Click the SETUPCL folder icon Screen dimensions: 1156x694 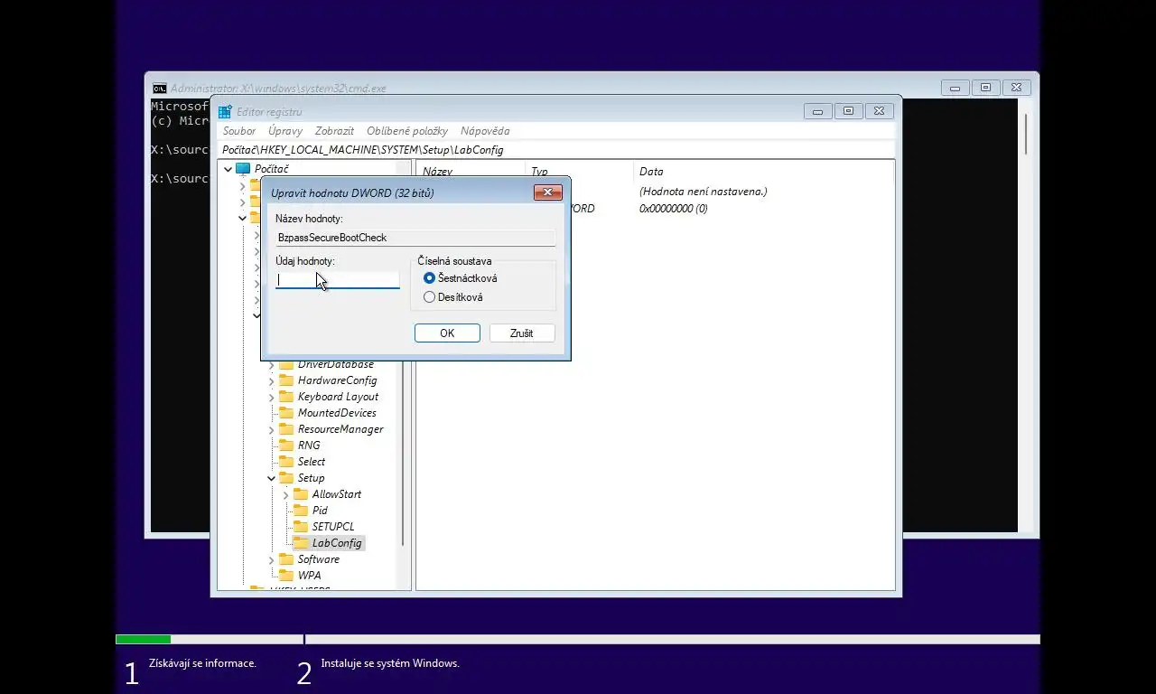click(301, 527)
